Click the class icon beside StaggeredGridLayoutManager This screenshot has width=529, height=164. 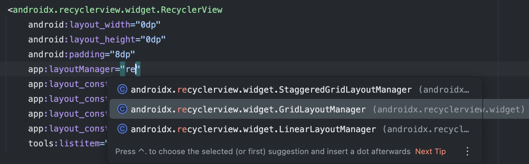122,90
